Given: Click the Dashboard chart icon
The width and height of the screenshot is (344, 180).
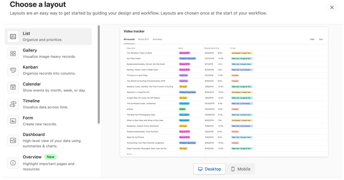Looking at the screenshot, I should (x=13, y=140).
